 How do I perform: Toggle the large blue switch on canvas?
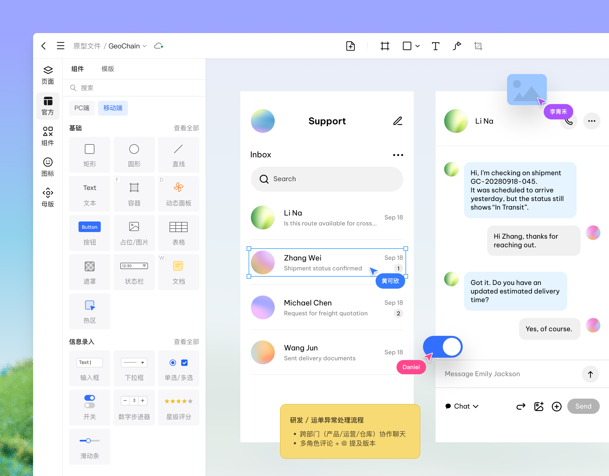443,347
